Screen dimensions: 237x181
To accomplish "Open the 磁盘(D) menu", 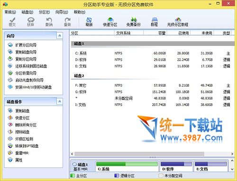I will (27, 12).
